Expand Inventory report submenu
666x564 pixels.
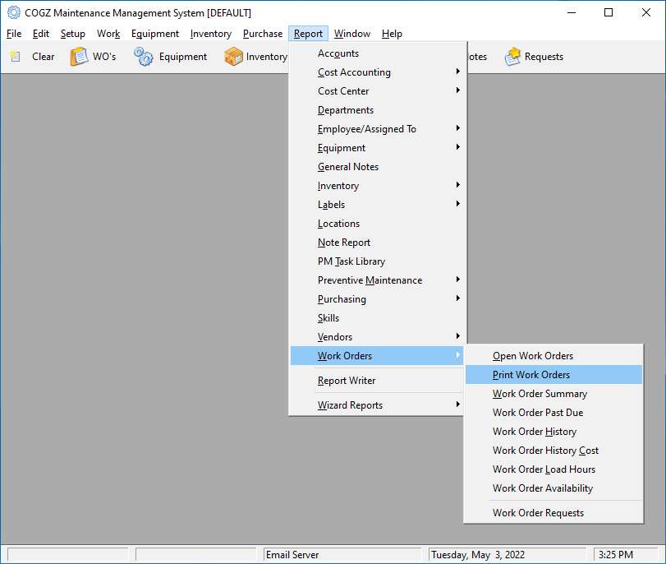tap(378, 186)
